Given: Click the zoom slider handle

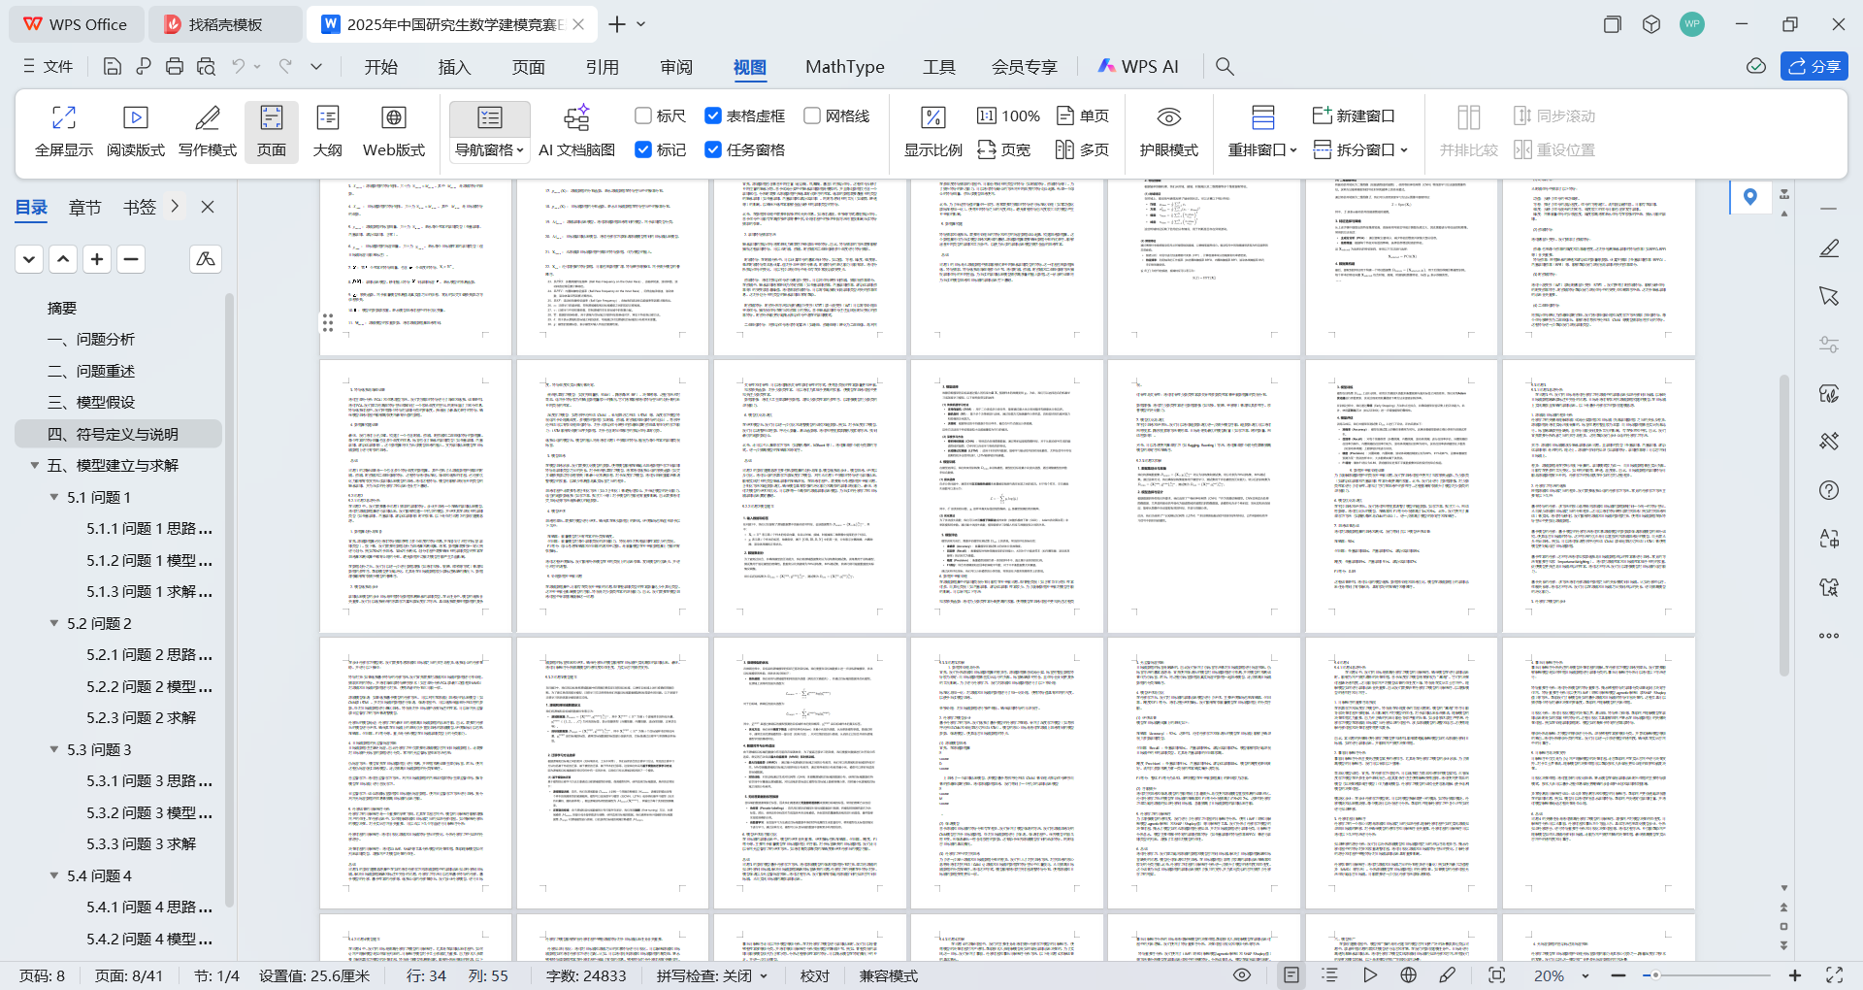Looking at the screenshot, I should tap(1655, 975).
